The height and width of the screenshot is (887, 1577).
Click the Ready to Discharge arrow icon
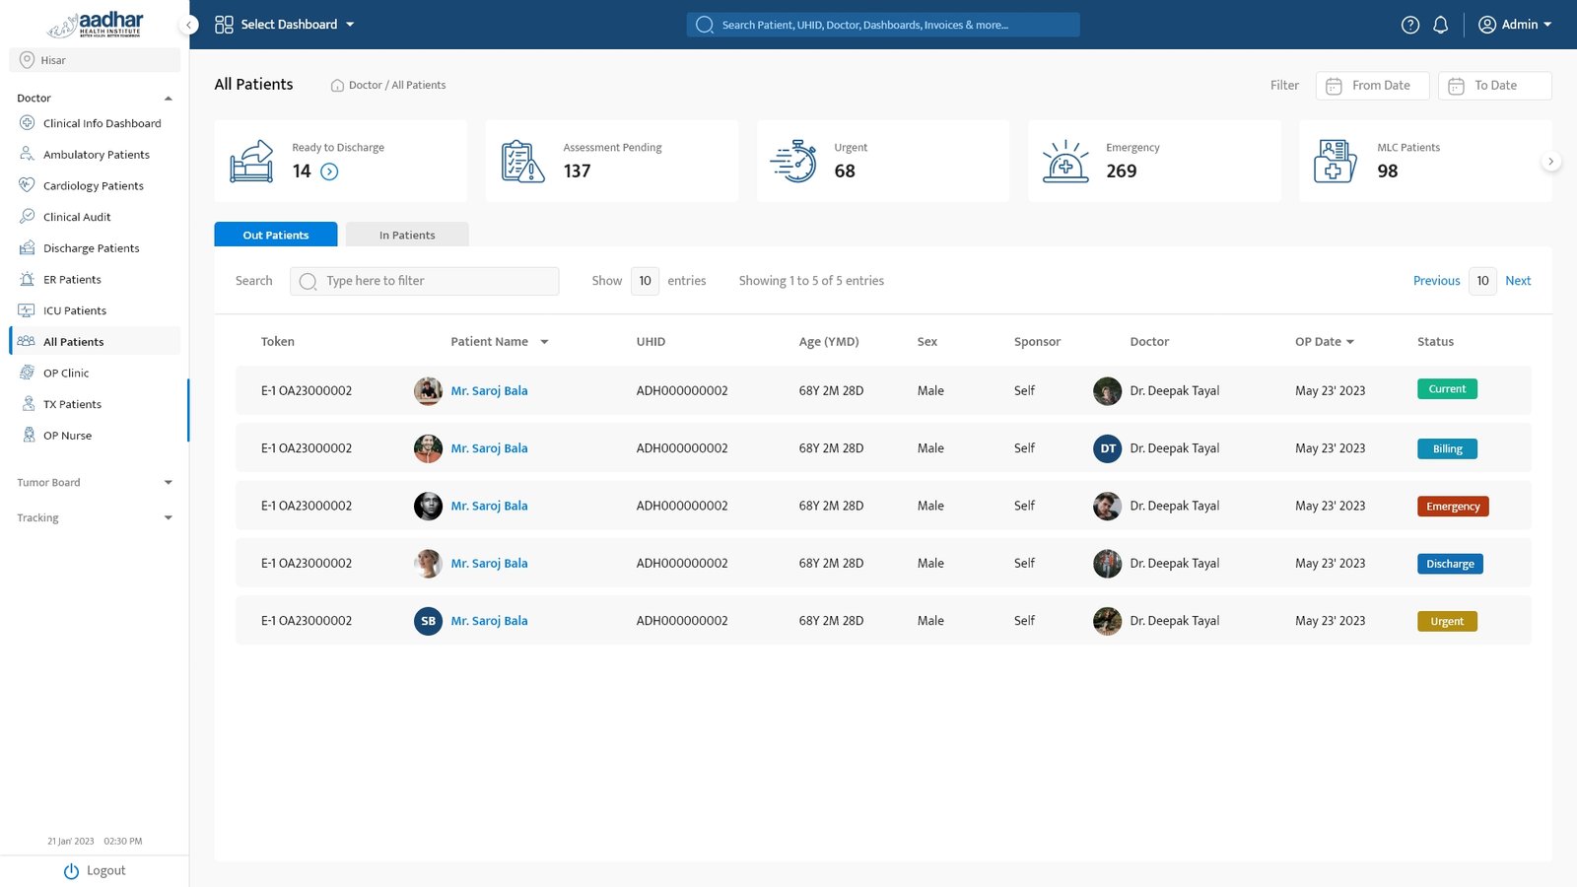[x=329, y=171]
